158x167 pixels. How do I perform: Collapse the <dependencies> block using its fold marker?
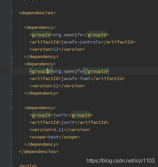11,13
